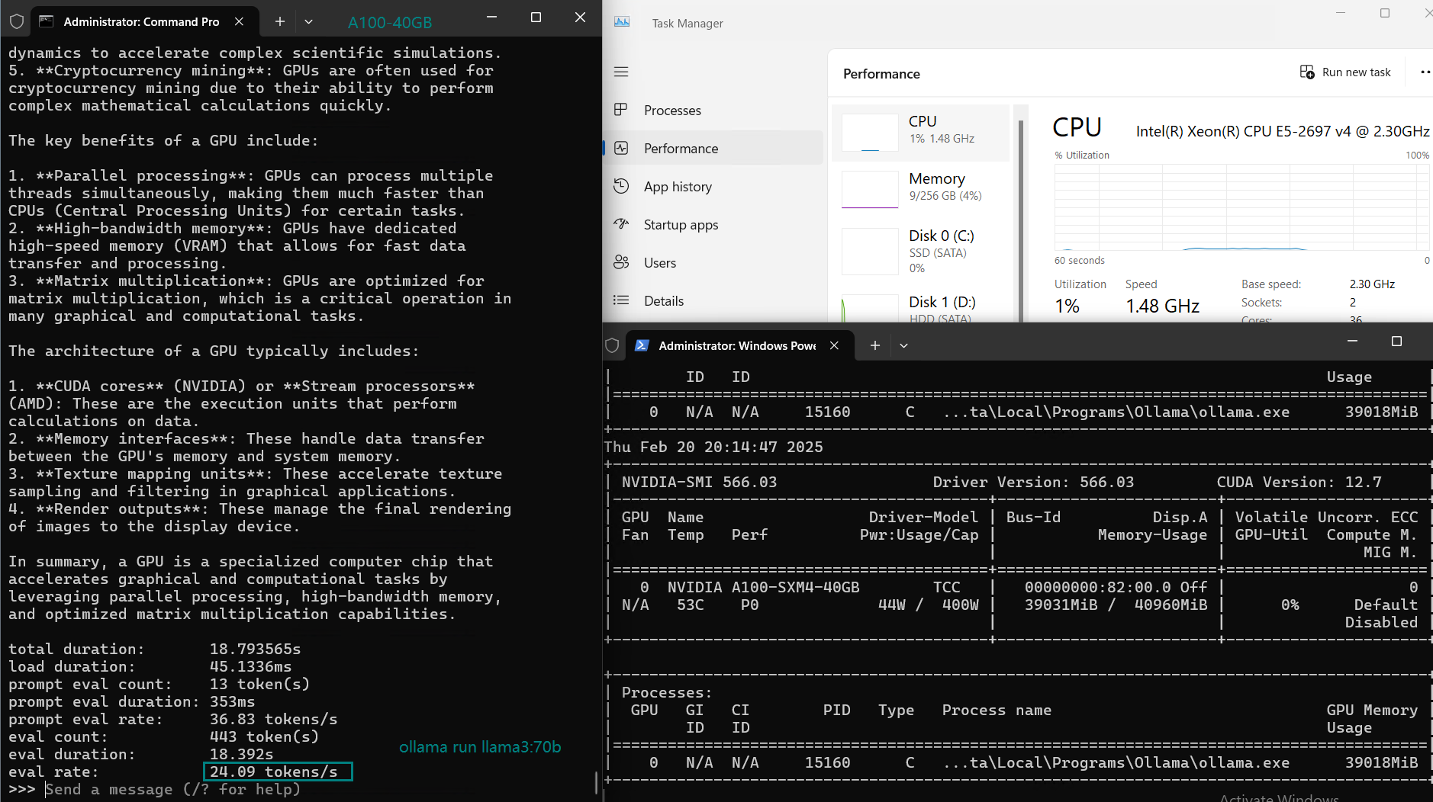Click the 'Thu Feb 20 20:14:47 2025' timestamp

pos(713,447)
